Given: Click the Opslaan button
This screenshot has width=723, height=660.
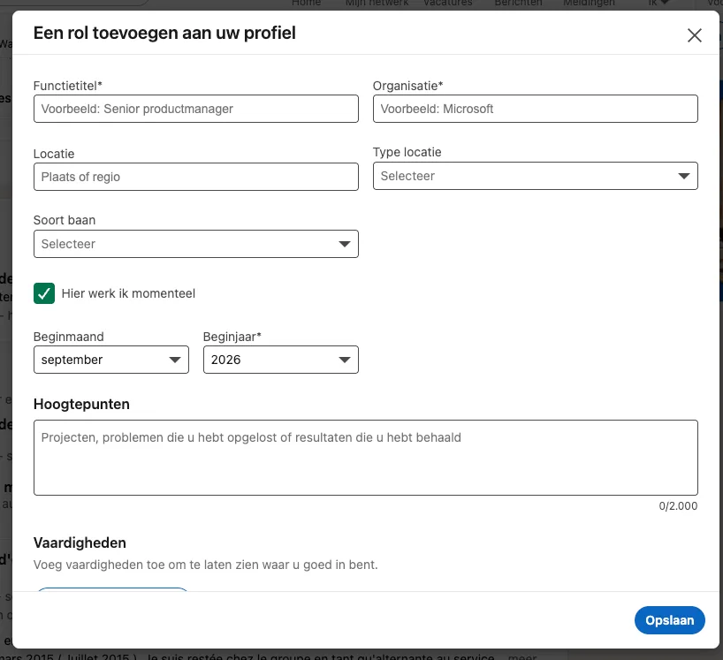Looking at the screenshot, I should click(x=669, y=620).
